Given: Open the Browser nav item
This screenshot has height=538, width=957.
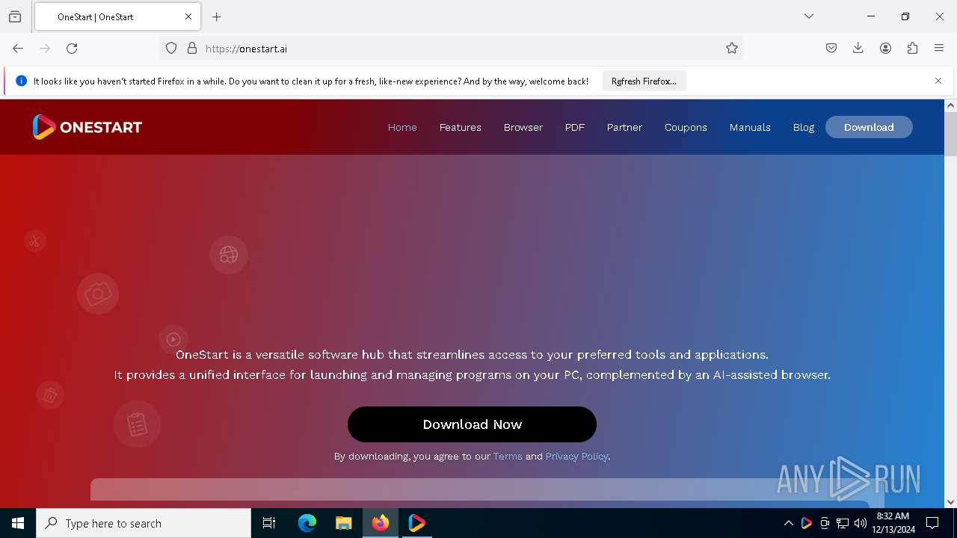Looking at the screenshot, I should click(x=523, y=127).
